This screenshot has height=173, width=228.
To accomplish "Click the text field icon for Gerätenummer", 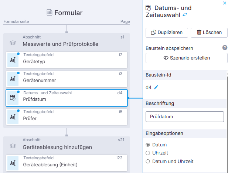I will pyautogui.click(x=13, y=79).
